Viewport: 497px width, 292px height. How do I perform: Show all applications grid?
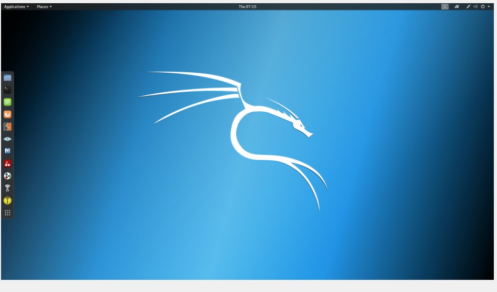[7, 213]
